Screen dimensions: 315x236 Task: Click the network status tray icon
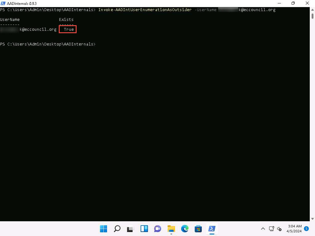[272, 229]
